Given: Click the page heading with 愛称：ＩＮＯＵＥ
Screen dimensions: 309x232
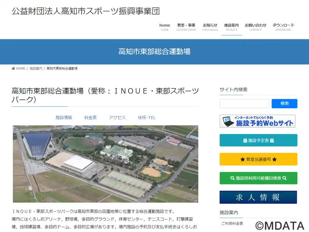Looking at the screenshot, I should [x=105, y=95].
